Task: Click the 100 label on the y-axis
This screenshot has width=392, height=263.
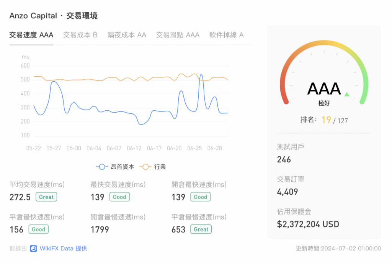Action: click(x=25, y=136)
